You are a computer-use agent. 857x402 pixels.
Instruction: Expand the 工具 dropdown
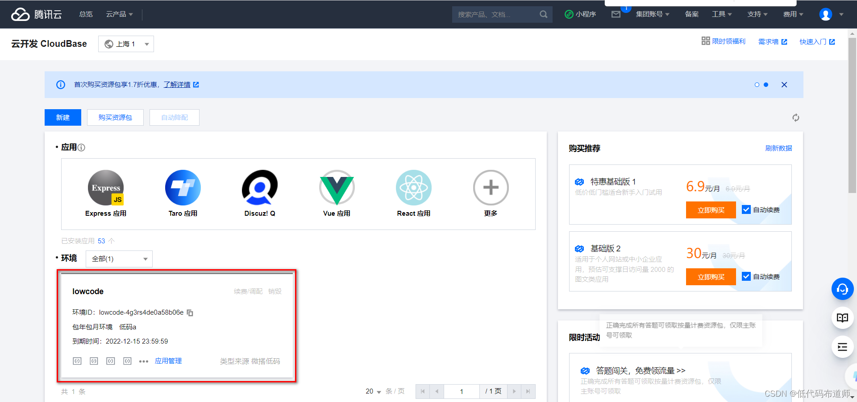coord(722,14)
